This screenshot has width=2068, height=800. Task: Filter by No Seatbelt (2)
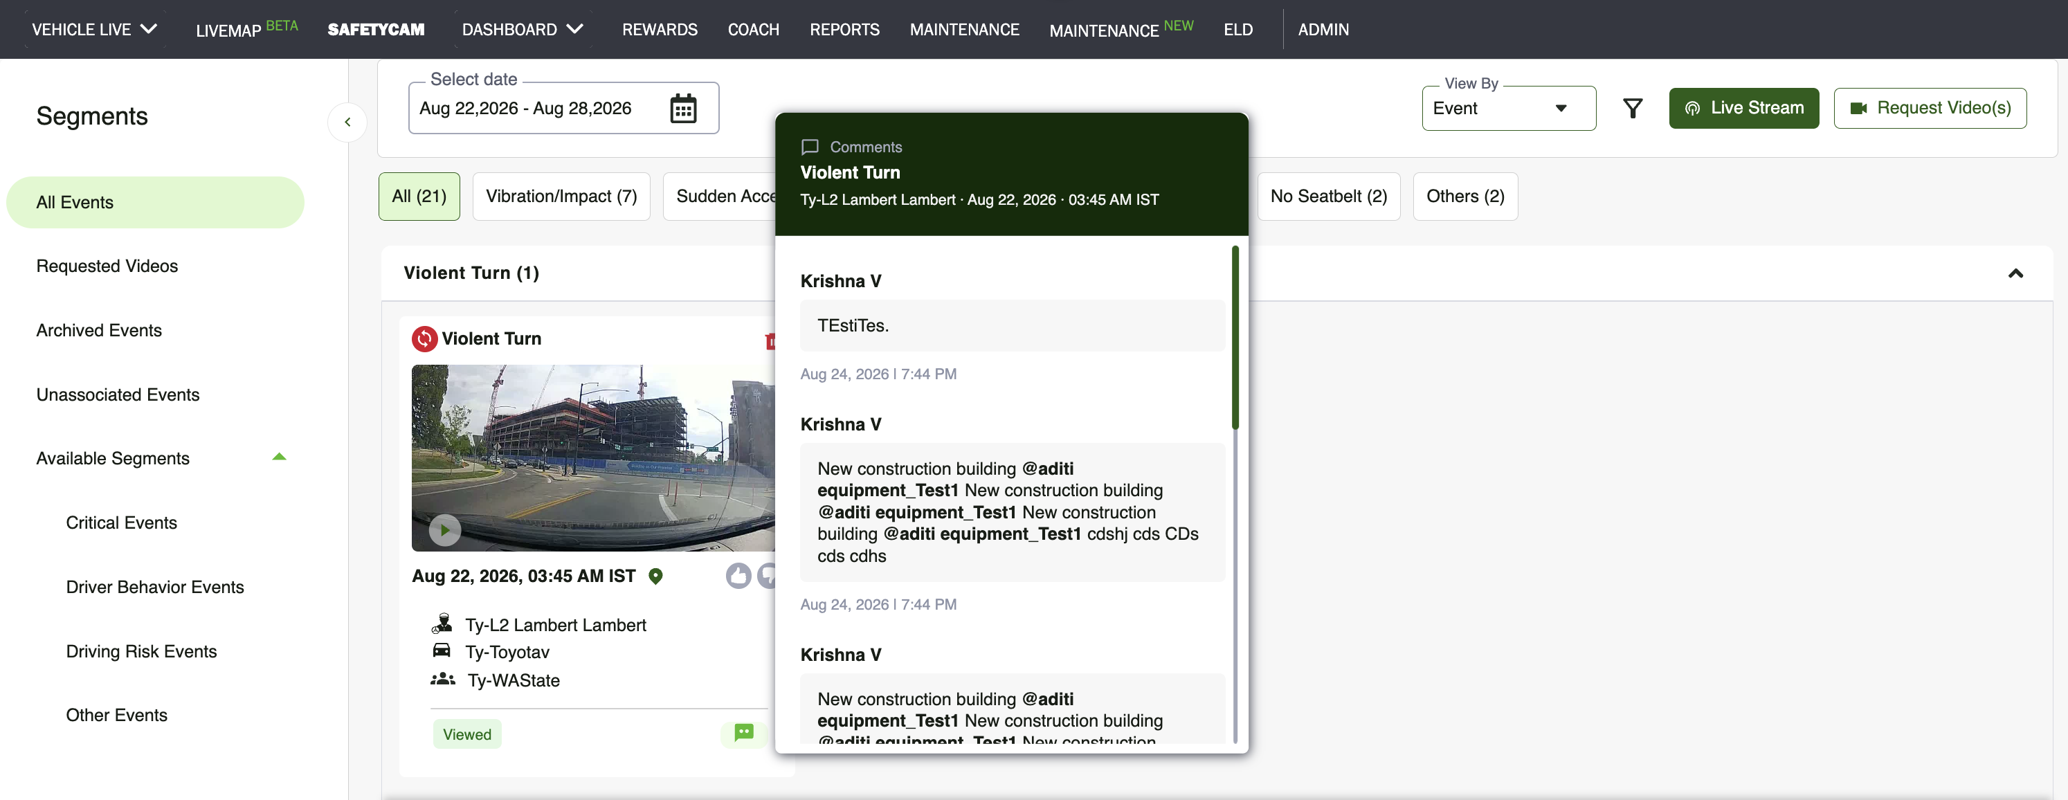tap(1329, 197)
